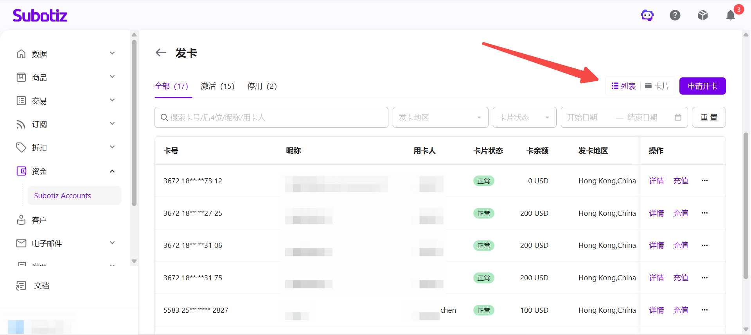Click 充值 for card ending 27 25
This screenshot has width=751, height=335.
[681, 213]
